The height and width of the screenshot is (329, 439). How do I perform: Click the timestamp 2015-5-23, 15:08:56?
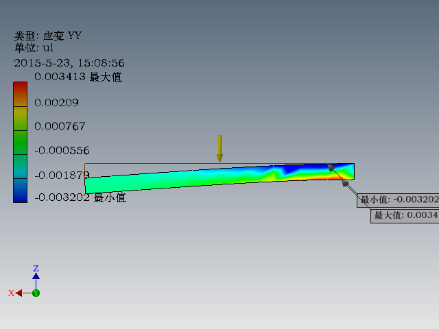69,63
